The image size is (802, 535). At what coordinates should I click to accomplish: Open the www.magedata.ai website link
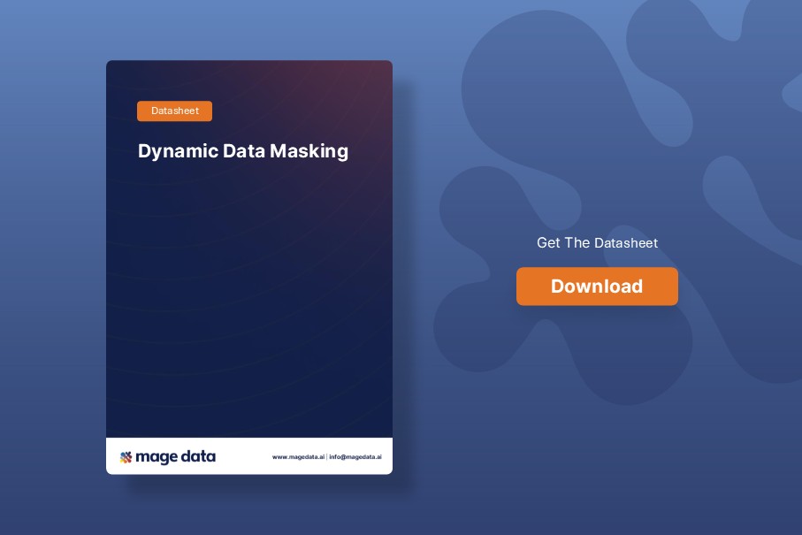click(297, 457)
